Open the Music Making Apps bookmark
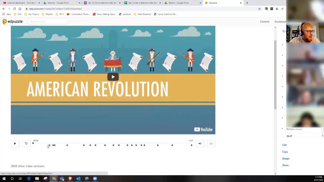The width and height of the screenshot is (324, 182). click(104, 14)
